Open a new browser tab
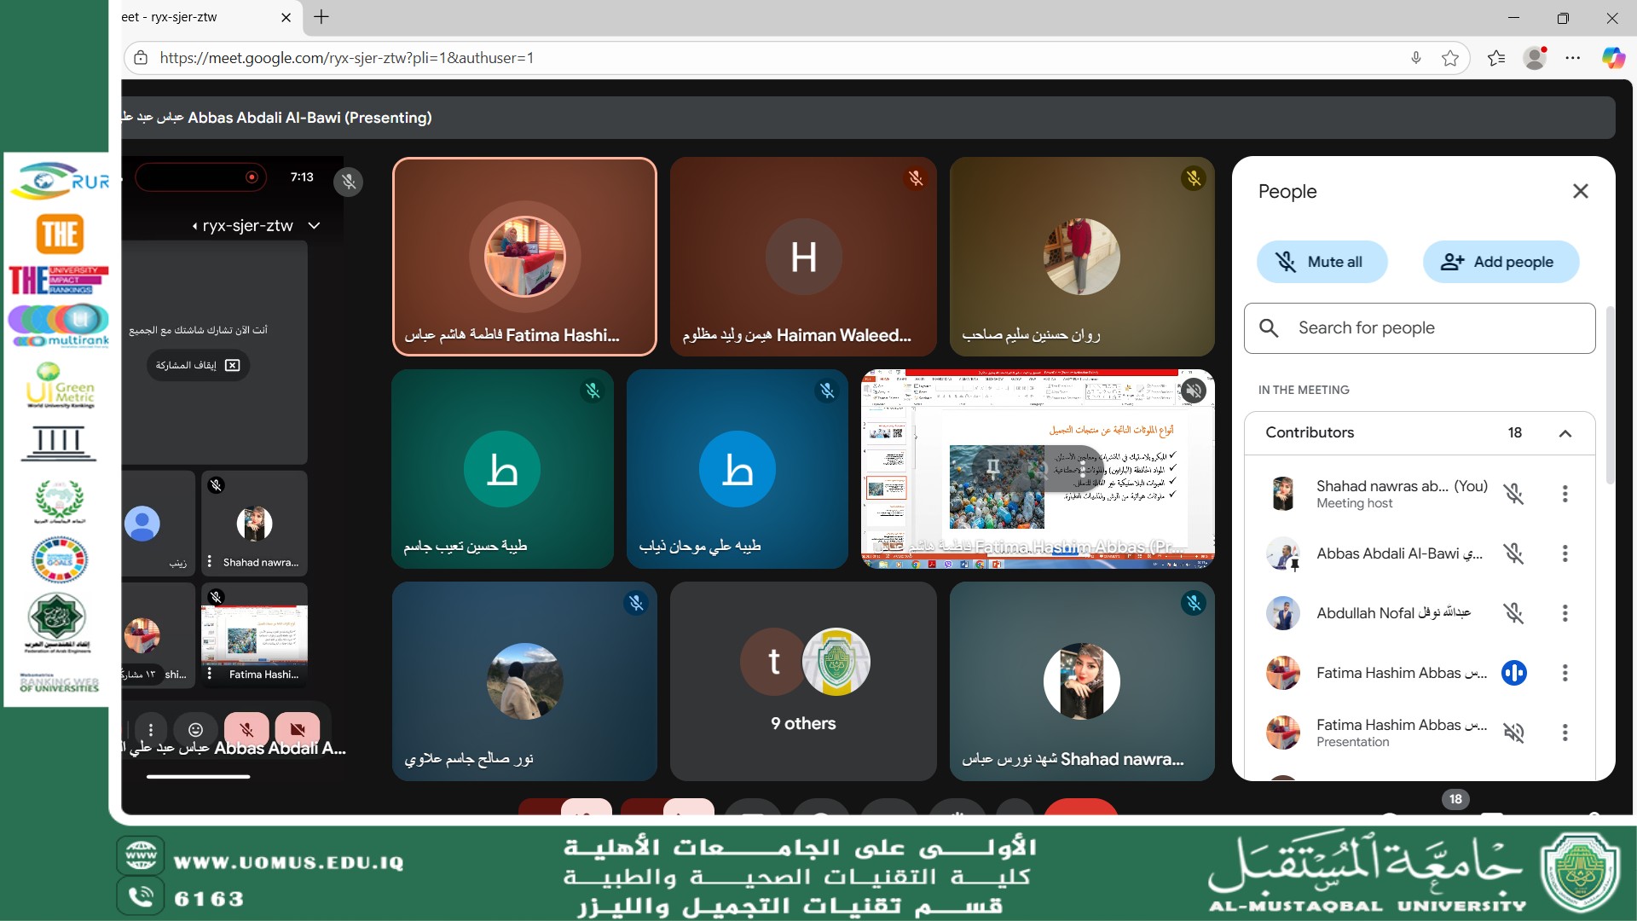 pos(321,17)
